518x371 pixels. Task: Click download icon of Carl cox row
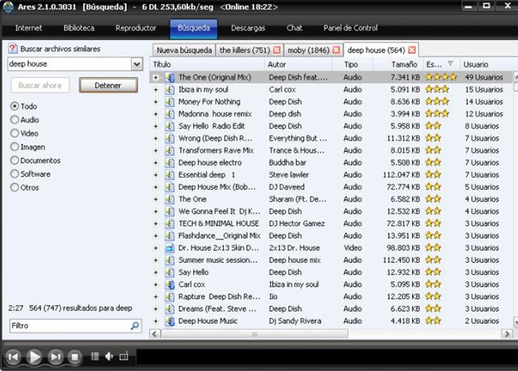point(169,284)
